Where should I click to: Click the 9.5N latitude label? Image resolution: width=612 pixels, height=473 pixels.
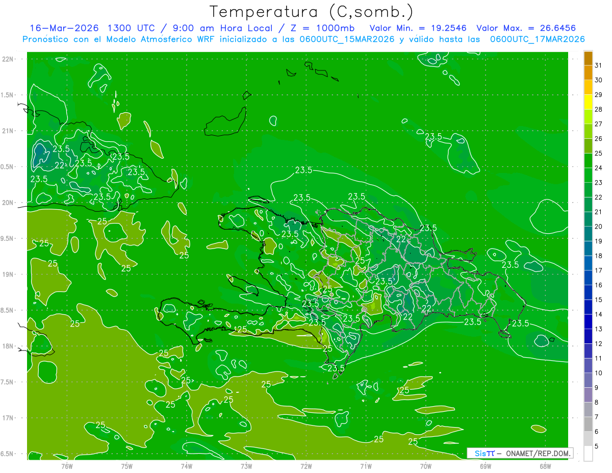[x=7, y=238]
